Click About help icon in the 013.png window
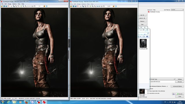The width and height of the screenshot is (185, 104). (x=116, y=6)
